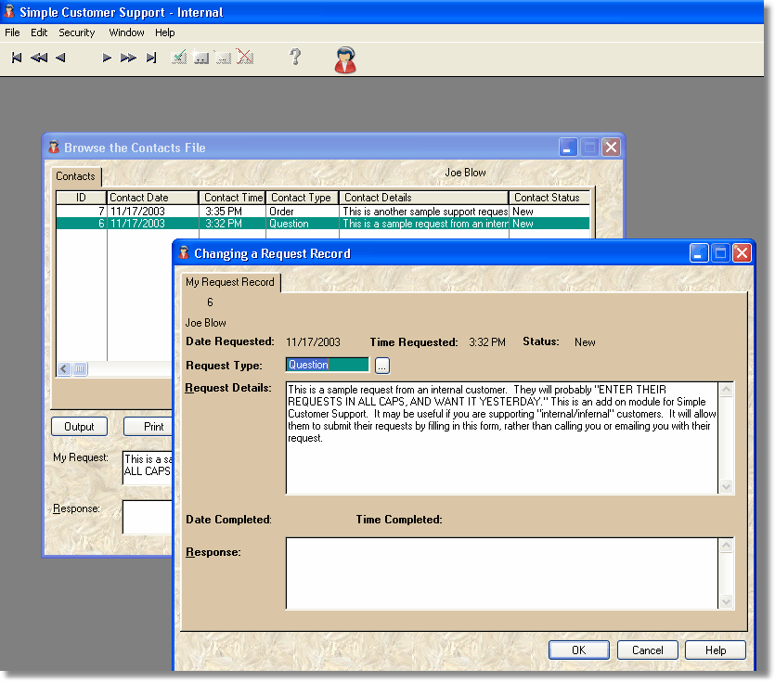Select the My Request Record tab

coord(230,282)
